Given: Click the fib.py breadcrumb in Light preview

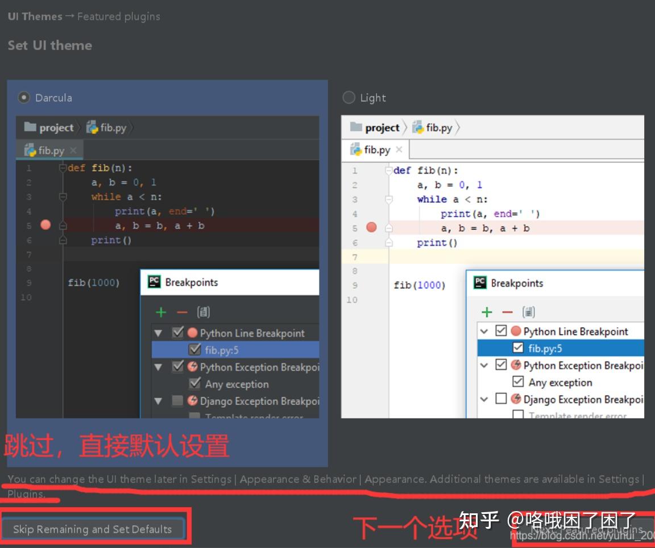Looking at the screenshot, I should (432, 127).
